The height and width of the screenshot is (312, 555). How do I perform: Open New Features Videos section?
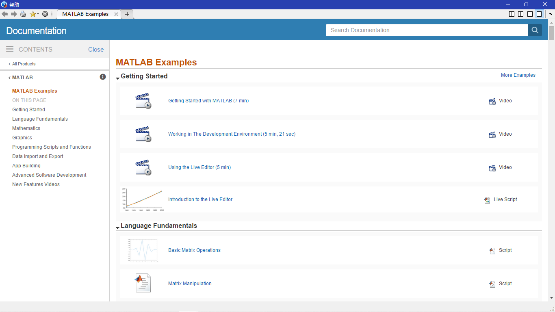click(x=36, y=184)
